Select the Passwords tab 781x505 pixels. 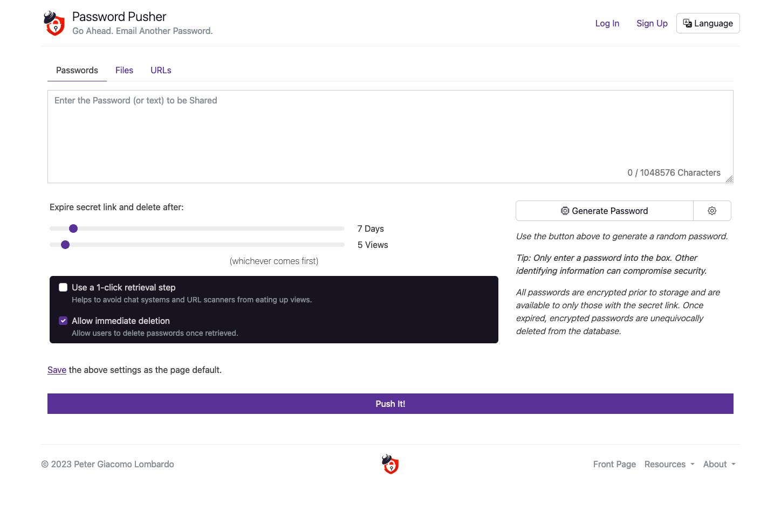tap(77, 70)
